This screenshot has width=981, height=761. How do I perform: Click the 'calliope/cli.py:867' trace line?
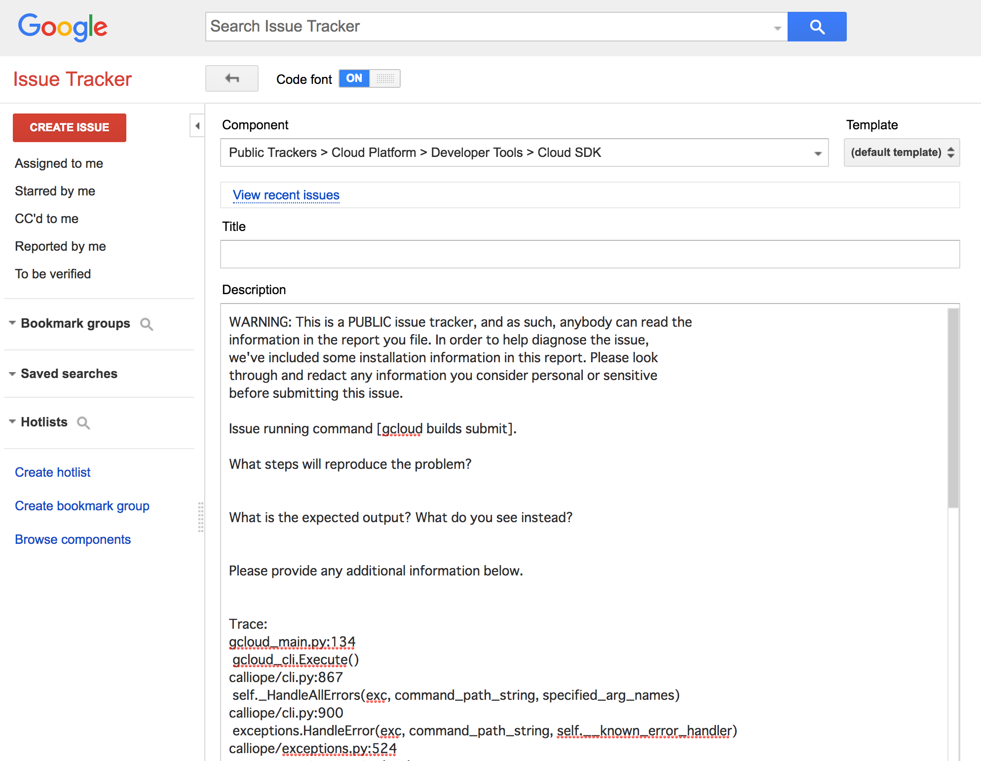[x=286, y=678]
